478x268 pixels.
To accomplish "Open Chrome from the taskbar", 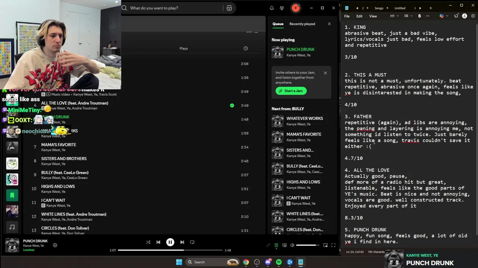I will click(x=246, y=262).
